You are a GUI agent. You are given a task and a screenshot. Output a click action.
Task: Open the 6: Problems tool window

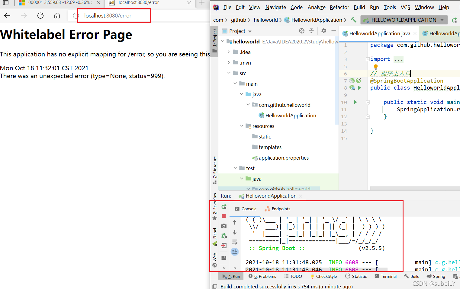pos(262,276)
